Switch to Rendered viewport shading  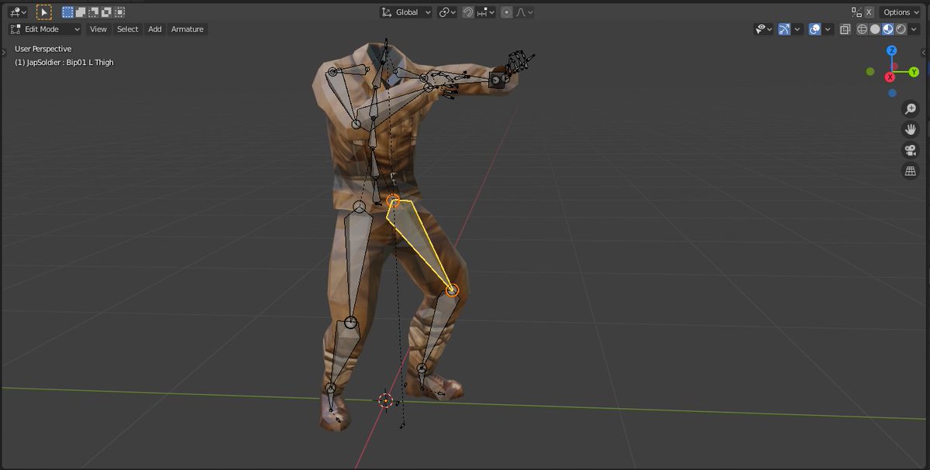901,29
